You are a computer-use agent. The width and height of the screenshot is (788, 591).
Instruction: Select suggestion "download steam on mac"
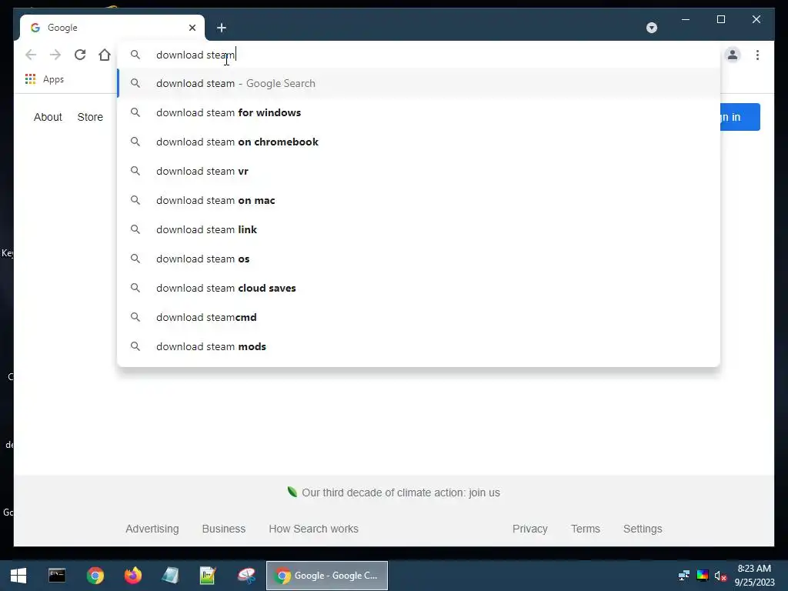click(418, 200)
